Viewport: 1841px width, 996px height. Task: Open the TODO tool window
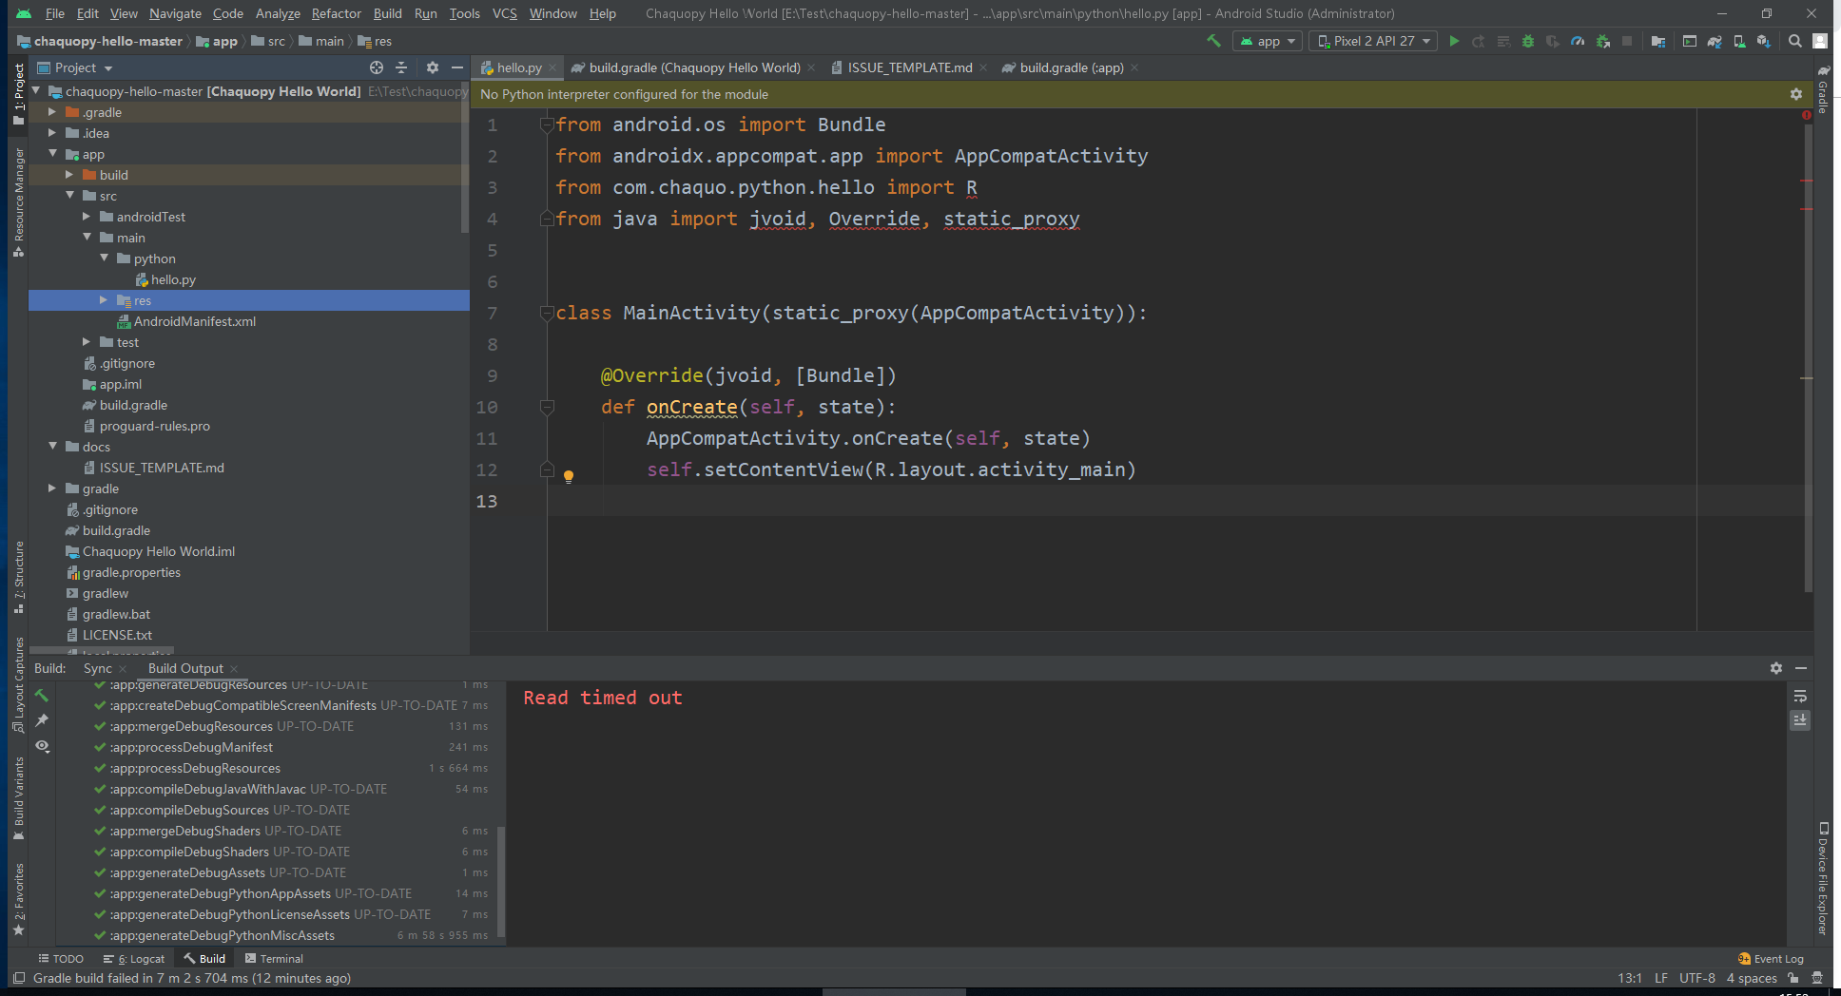pos(60,958)
